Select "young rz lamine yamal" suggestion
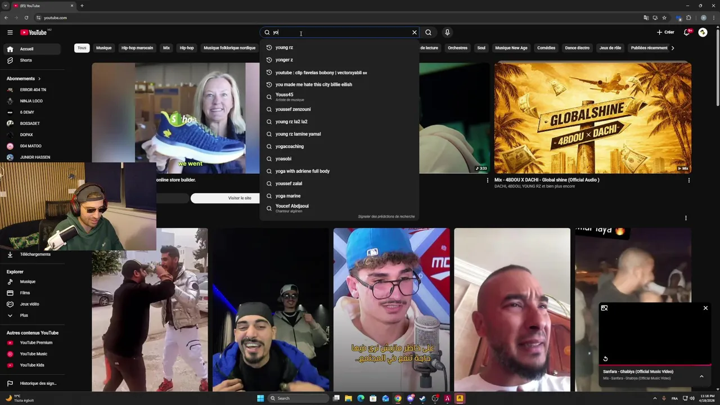The height and width of the screenshot is (405, 720). [x=339, y=134]
